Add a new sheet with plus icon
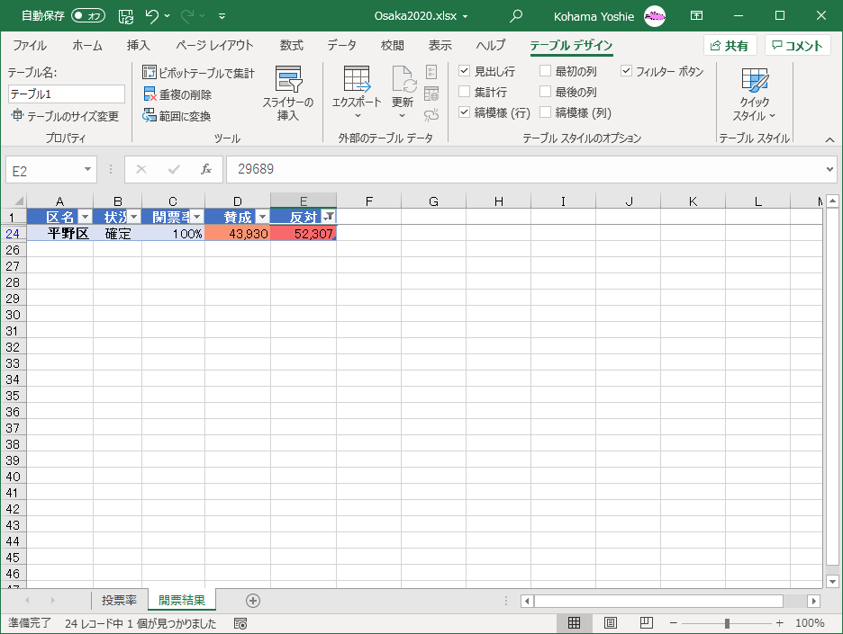Image resolution: width=843 pixels, height=634 pixels. (x=253, y=601)
